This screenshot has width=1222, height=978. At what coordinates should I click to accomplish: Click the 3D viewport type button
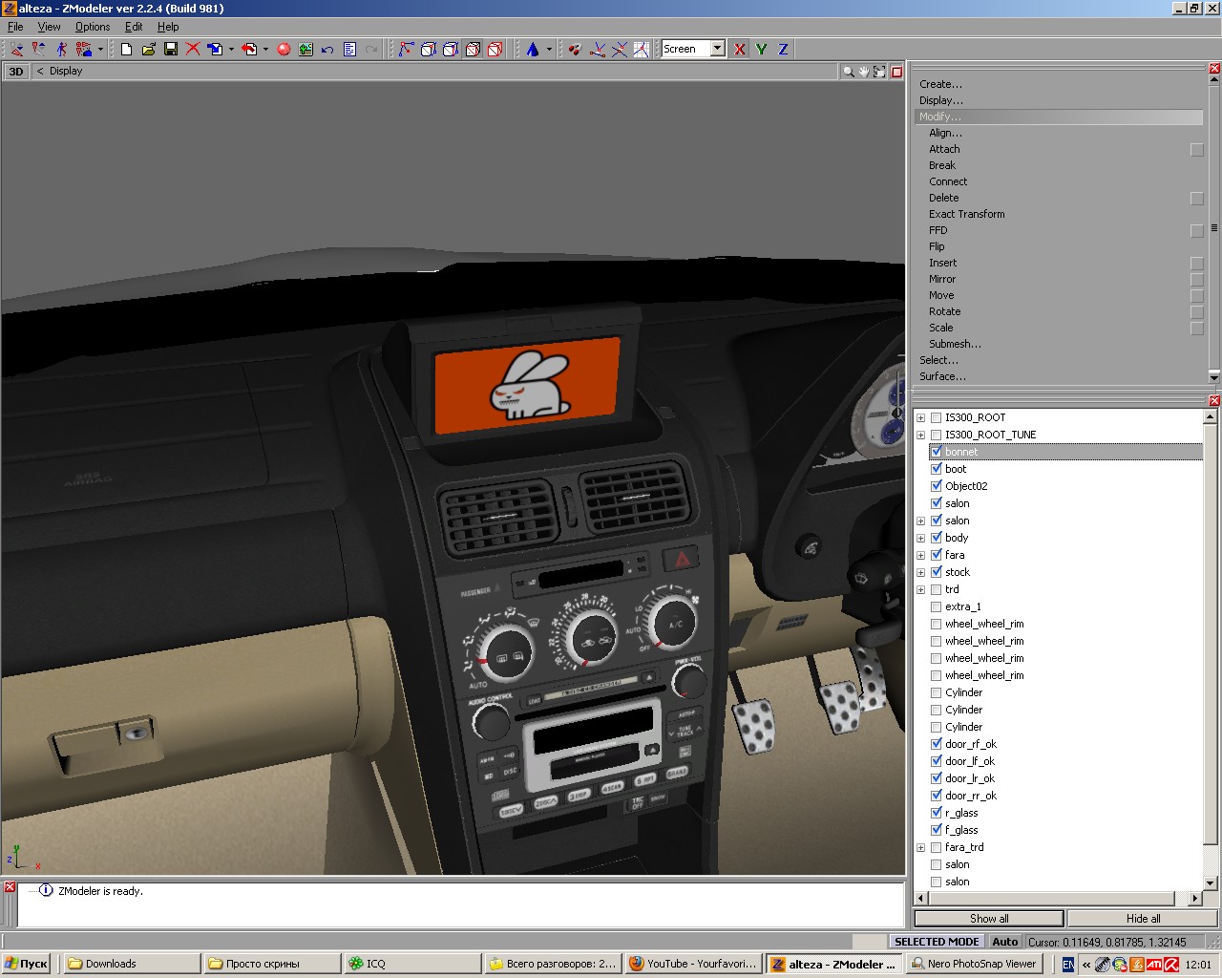(16, 72)
